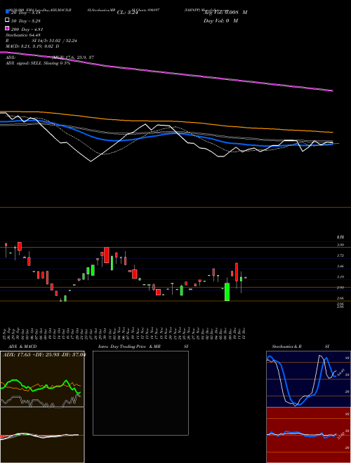351x463 pixels.
Task: Select the '50 Day = 3.28' legend label
Action: pyautogui.click(x=26, y=21)
